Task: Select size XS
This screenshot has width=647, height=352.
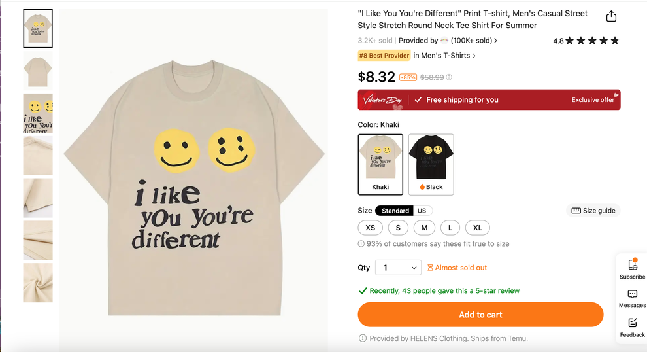Action: click(x=371, y=228)
